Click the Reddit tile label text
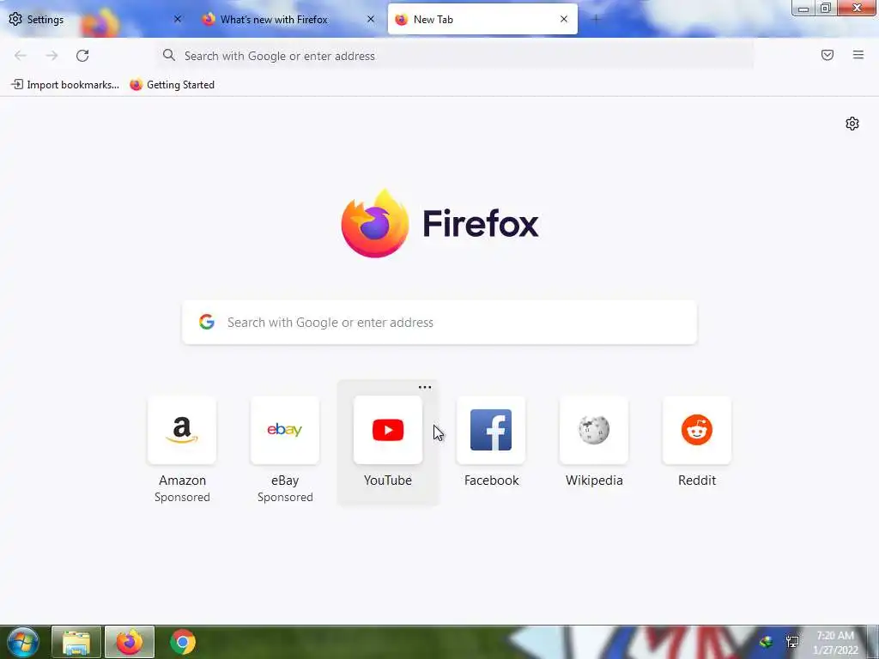The image size is (879, 659). 697,481
